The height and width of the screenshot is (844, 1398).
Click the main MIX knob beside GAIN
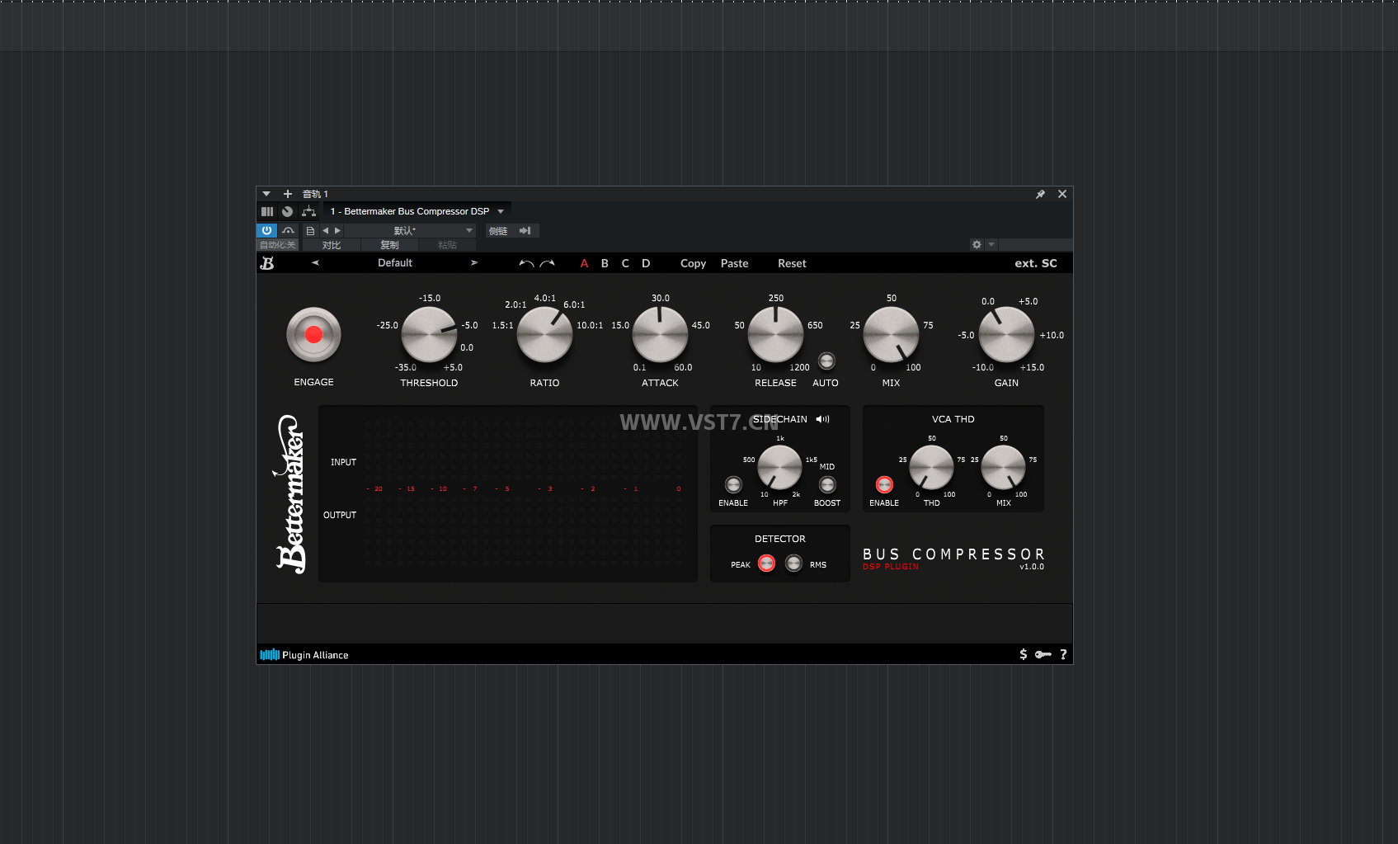click(x=891, y=335)
